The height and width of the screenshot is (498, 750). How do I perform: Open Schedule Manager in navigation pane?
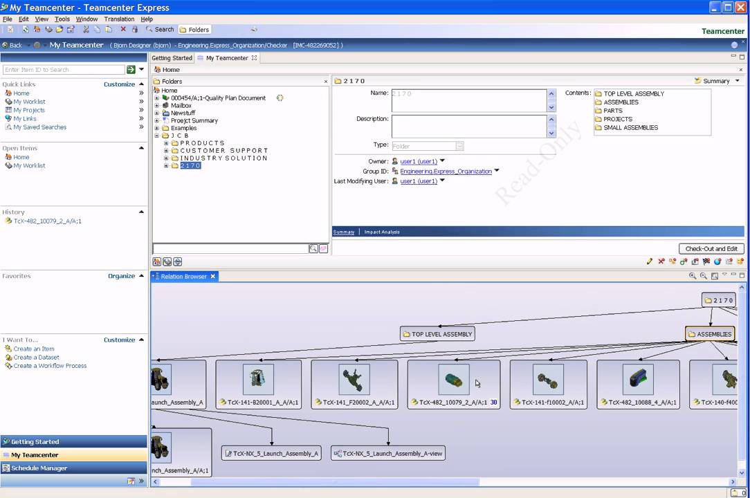73,468
